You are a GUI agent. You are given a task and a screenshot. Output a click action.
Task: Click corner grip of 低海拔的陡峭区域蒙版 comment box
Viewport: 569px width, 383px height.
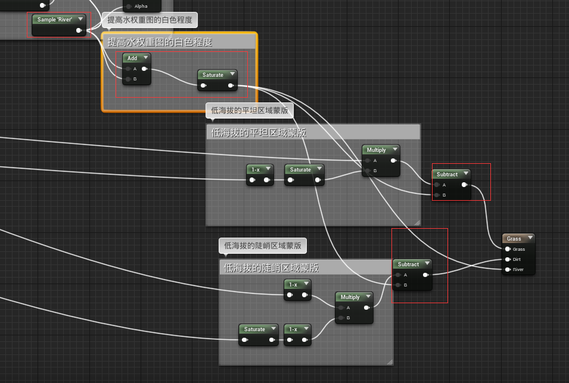tap(390, 362)
